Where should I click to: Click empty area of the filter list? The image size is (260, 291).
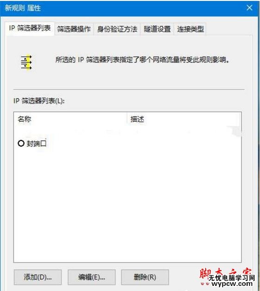point(127,204)
